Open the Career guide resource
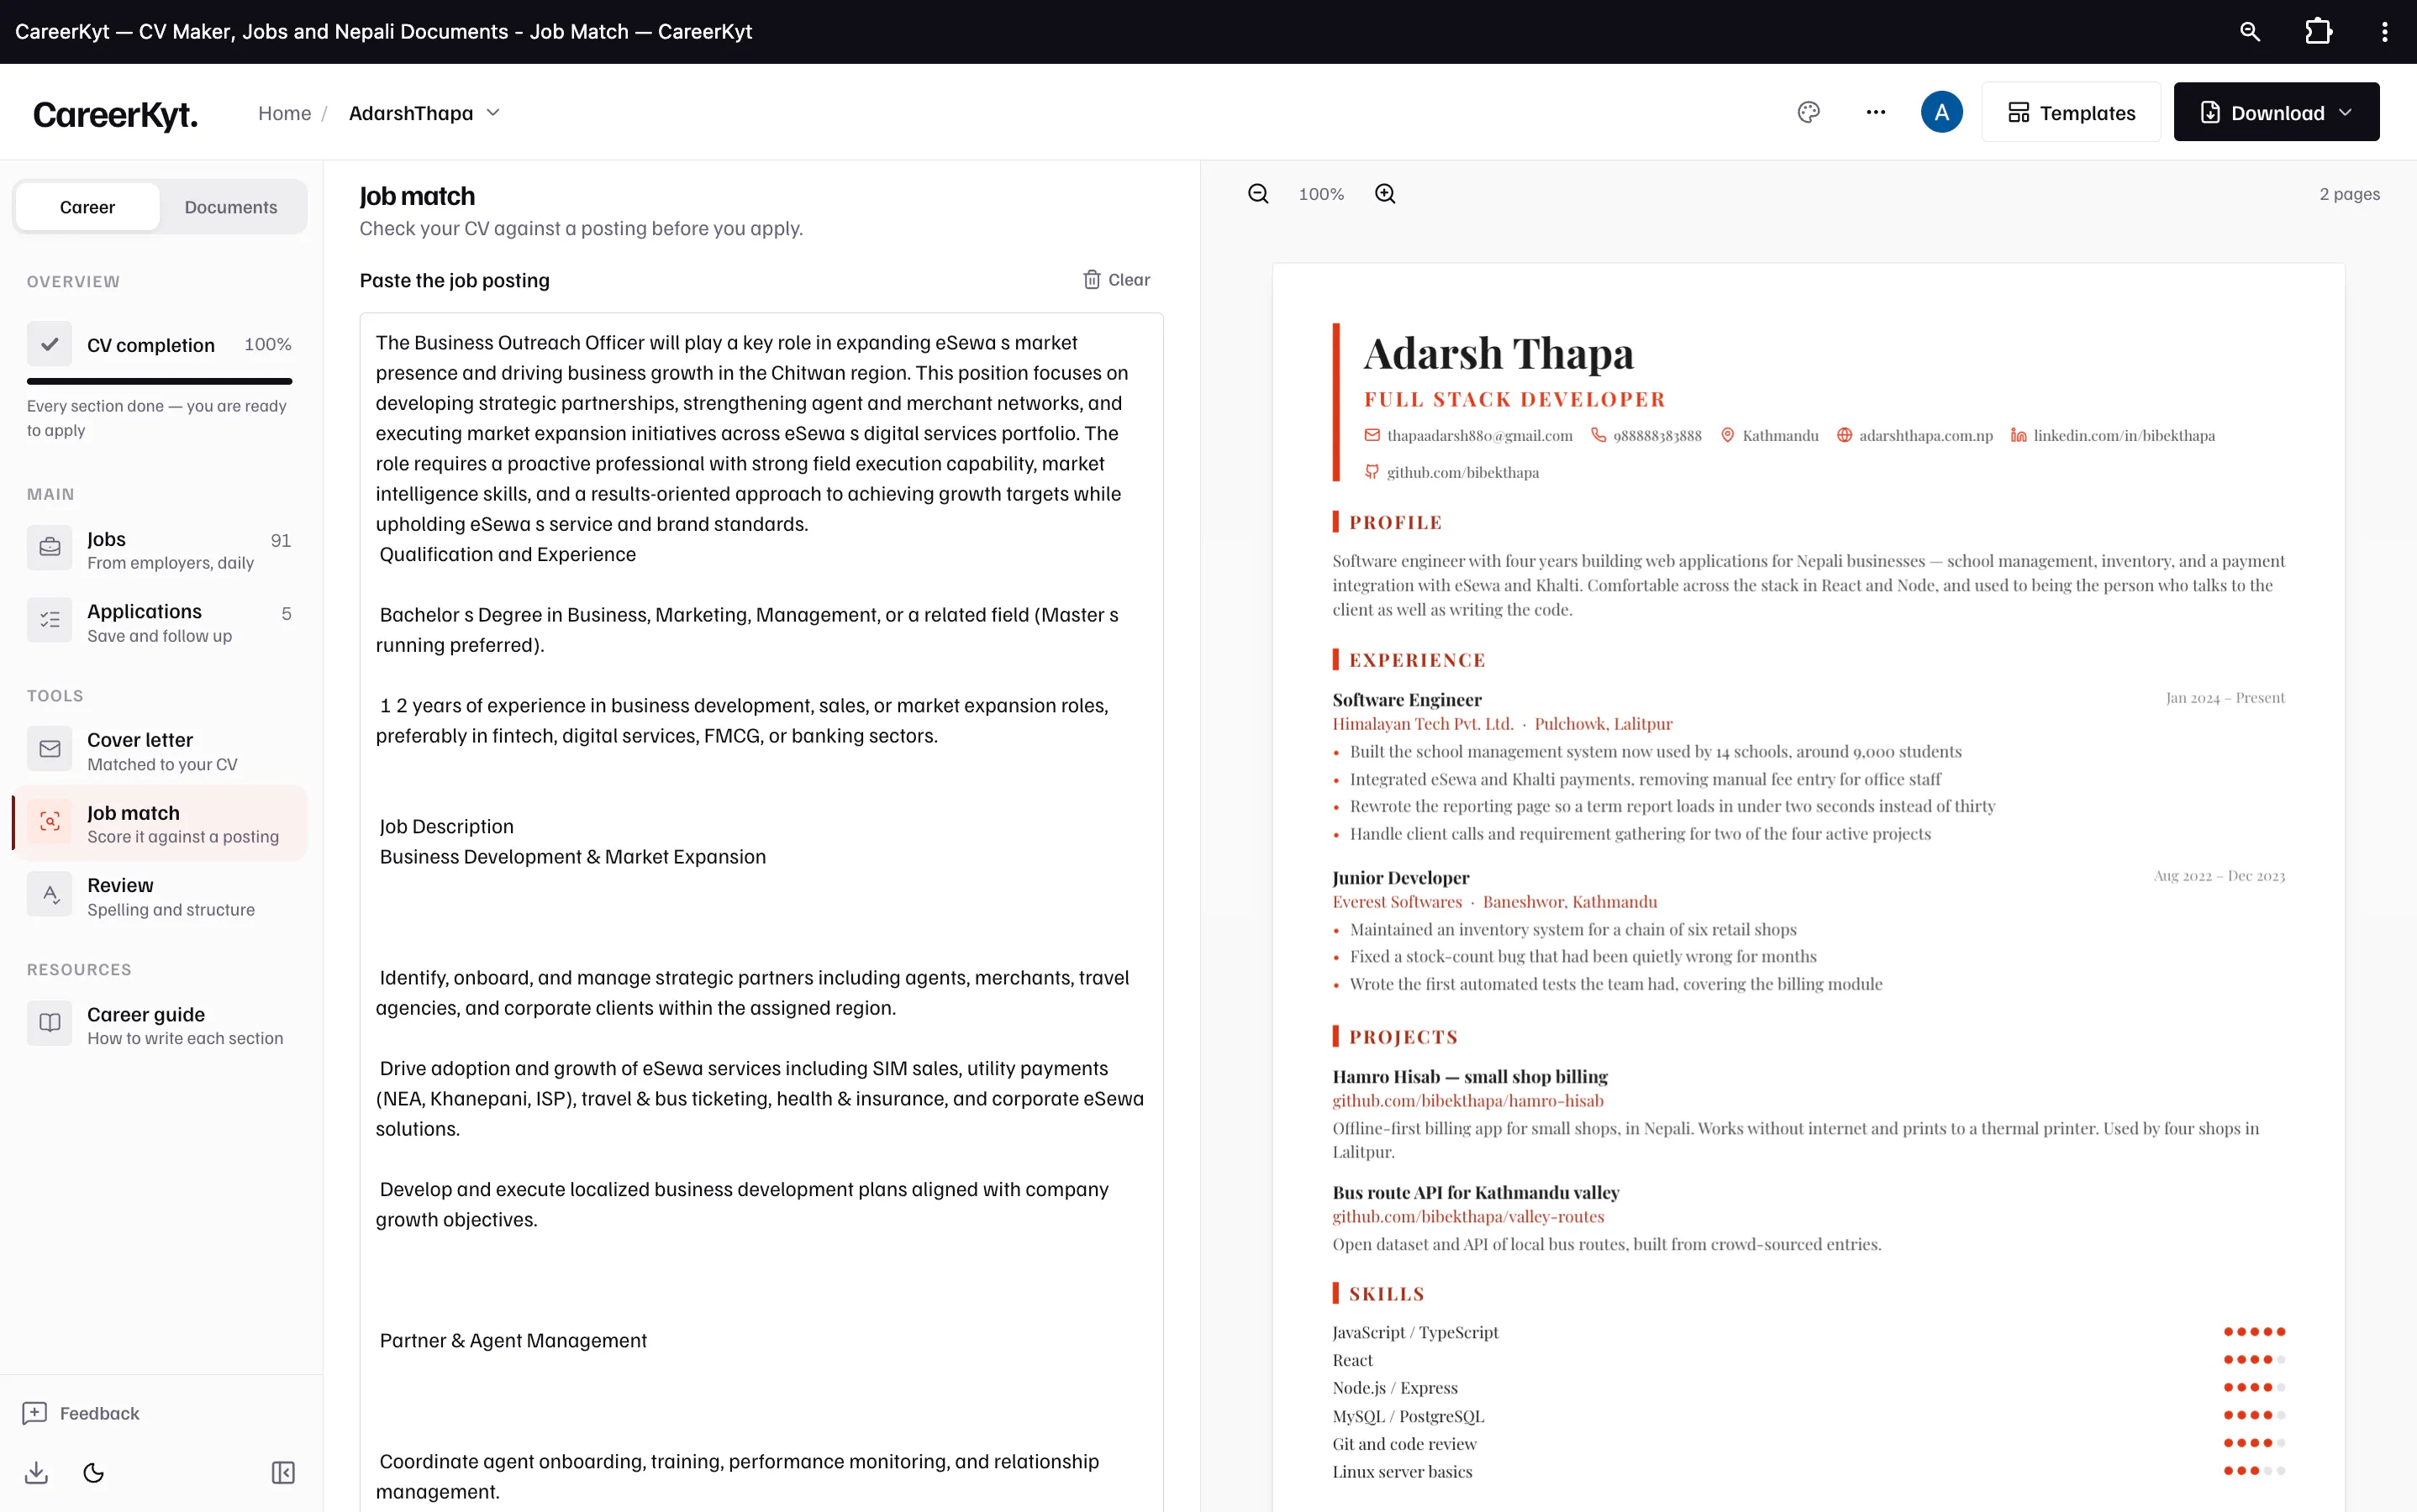Screen dimensions: 2417x1512 [160, 1024]
